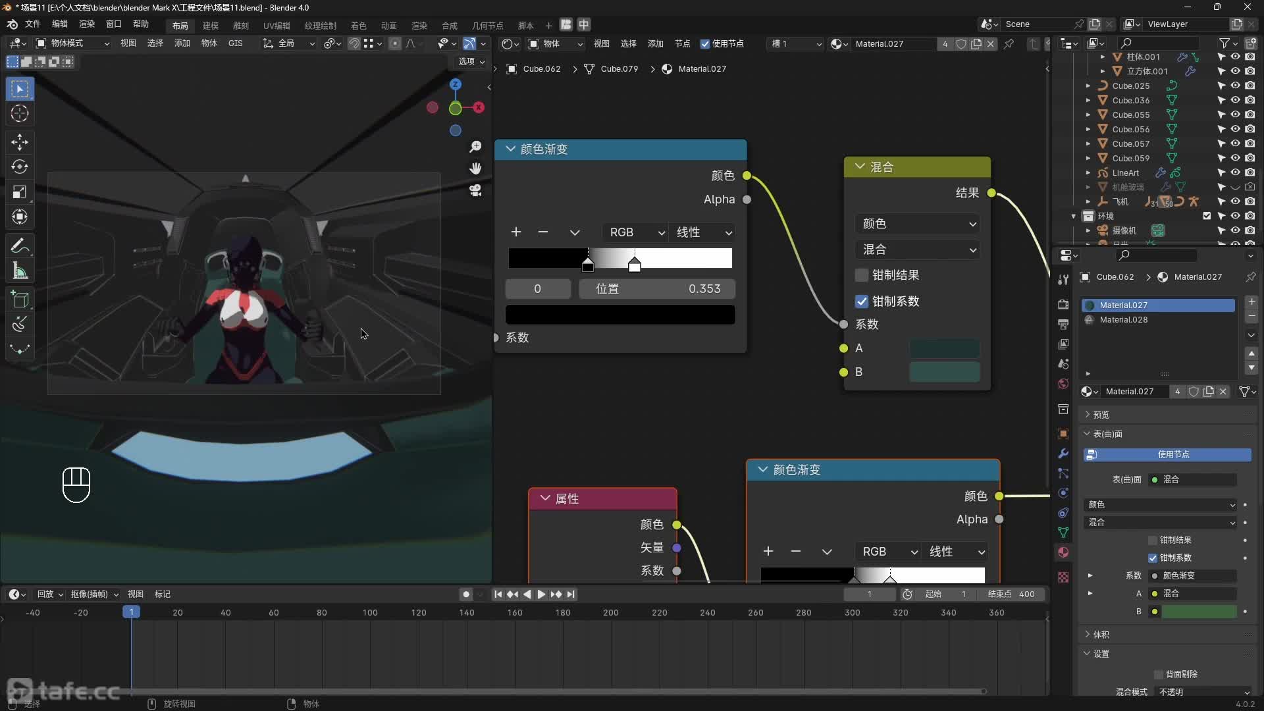Add new color stop with plus in top 颜色渐变

coord(516,232)
